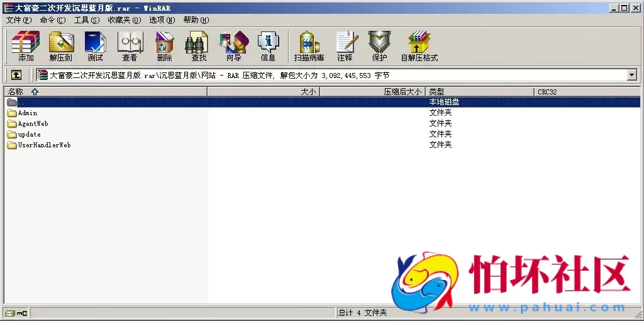Click the key password icon in status bar

(x=21, y=313)
